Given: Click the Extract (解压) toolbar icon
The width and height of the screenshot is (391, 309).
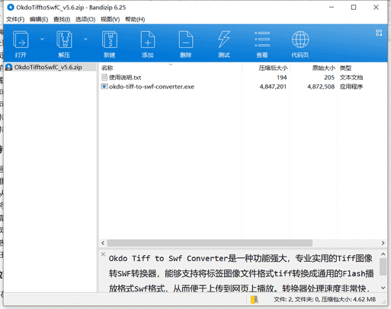Looking at the screenshot, I should 64,40.
